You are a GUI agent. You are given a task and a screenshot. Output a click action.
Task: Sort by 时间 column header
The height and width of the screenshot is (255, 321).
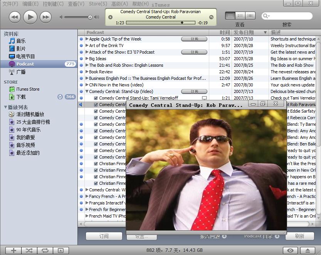pyautogui.click(x=220, y=32)
